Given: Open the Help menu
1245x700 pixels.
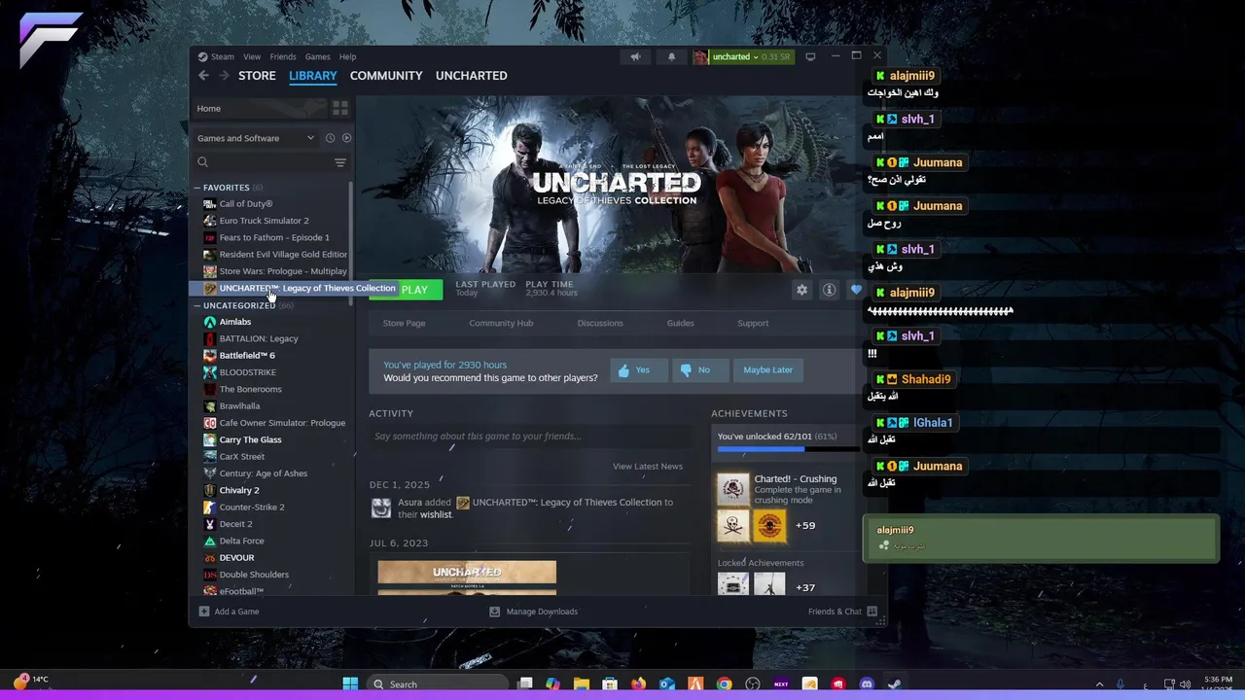Looking at the screenshot, I should 347,56.
